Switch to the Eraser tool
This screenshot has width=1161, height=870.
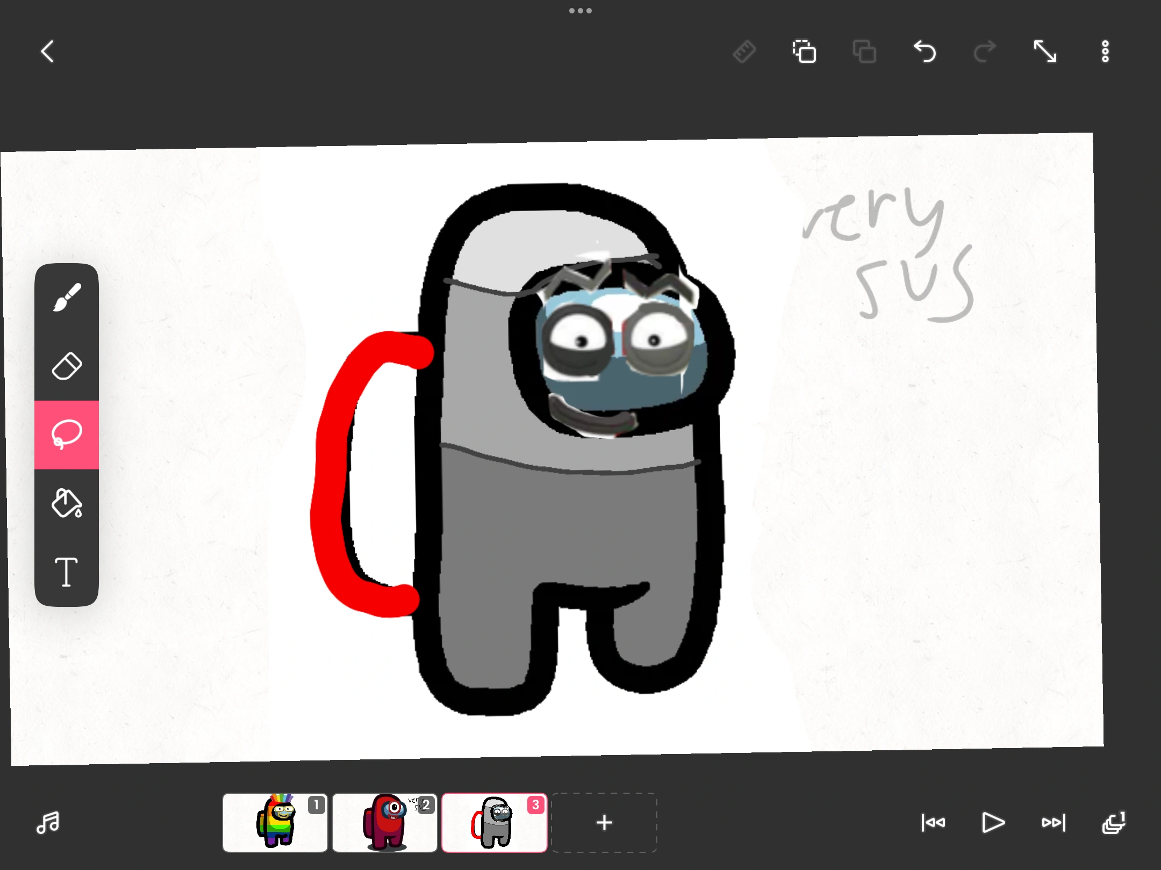point(67,365)
